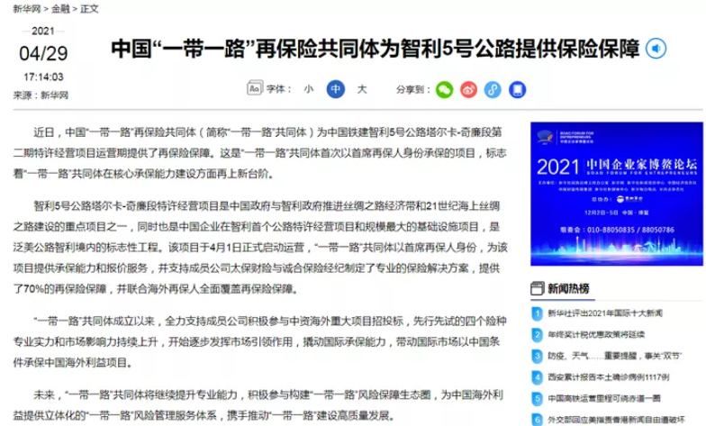
Task: Share the article to WeChat
Action: [445, 90]
